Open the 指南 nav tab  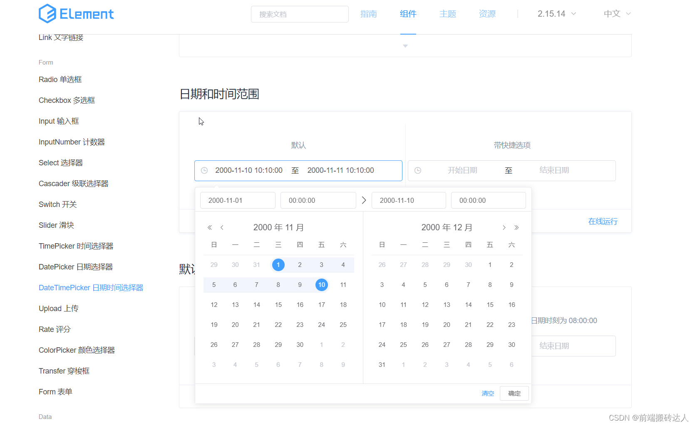pos(369,14)
